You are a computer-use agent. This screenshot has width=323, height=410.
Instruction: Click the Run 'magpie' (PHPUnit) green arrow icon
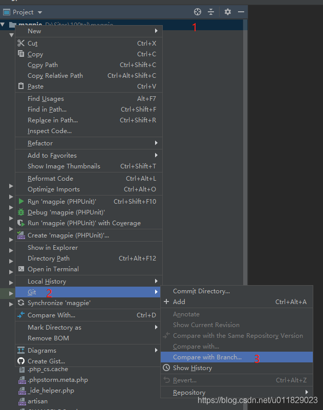click(21, 201)
